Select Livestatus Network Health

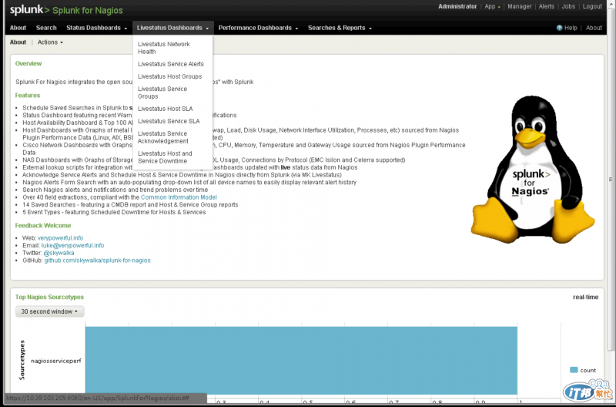pos(163,48)
